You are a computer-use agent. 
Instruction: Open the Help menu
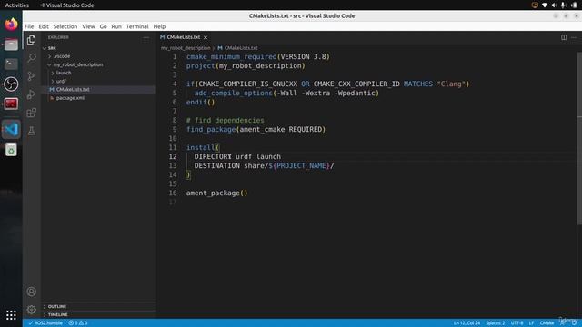(159, 26)
